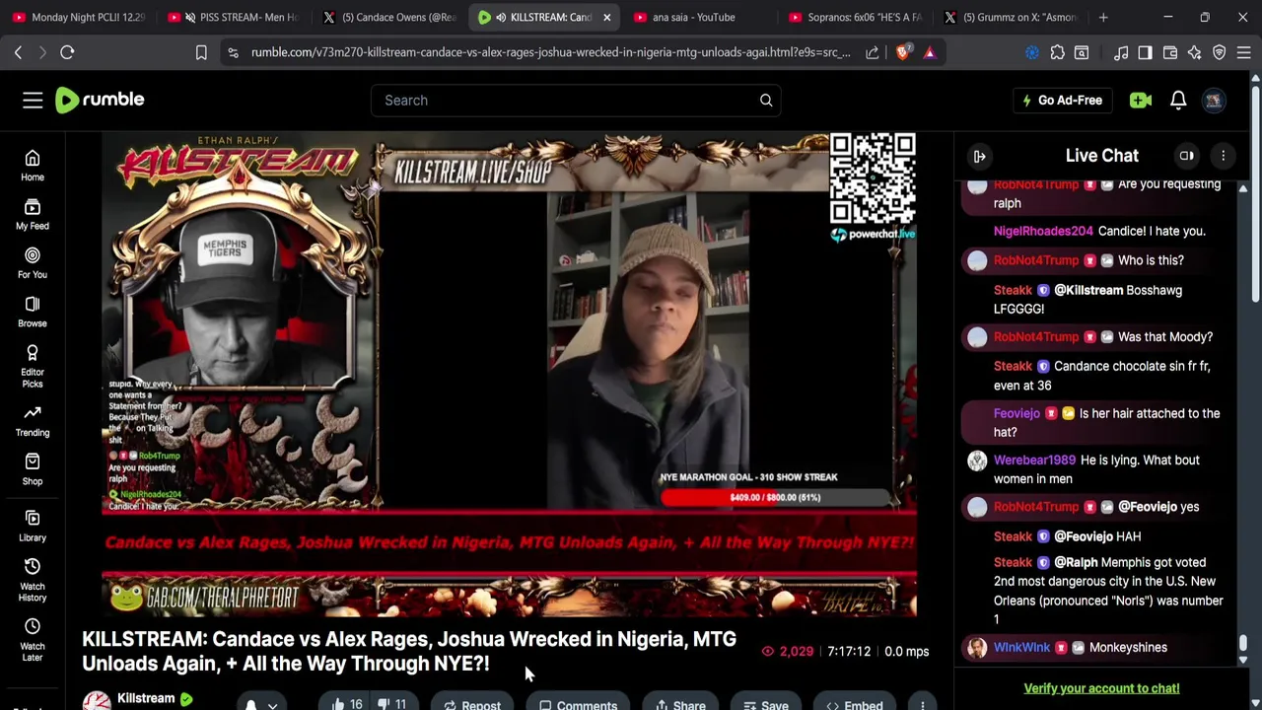Switch to Monday Night PCLI tab
This screenshot has width=1262, height=710.
(79, 17)
